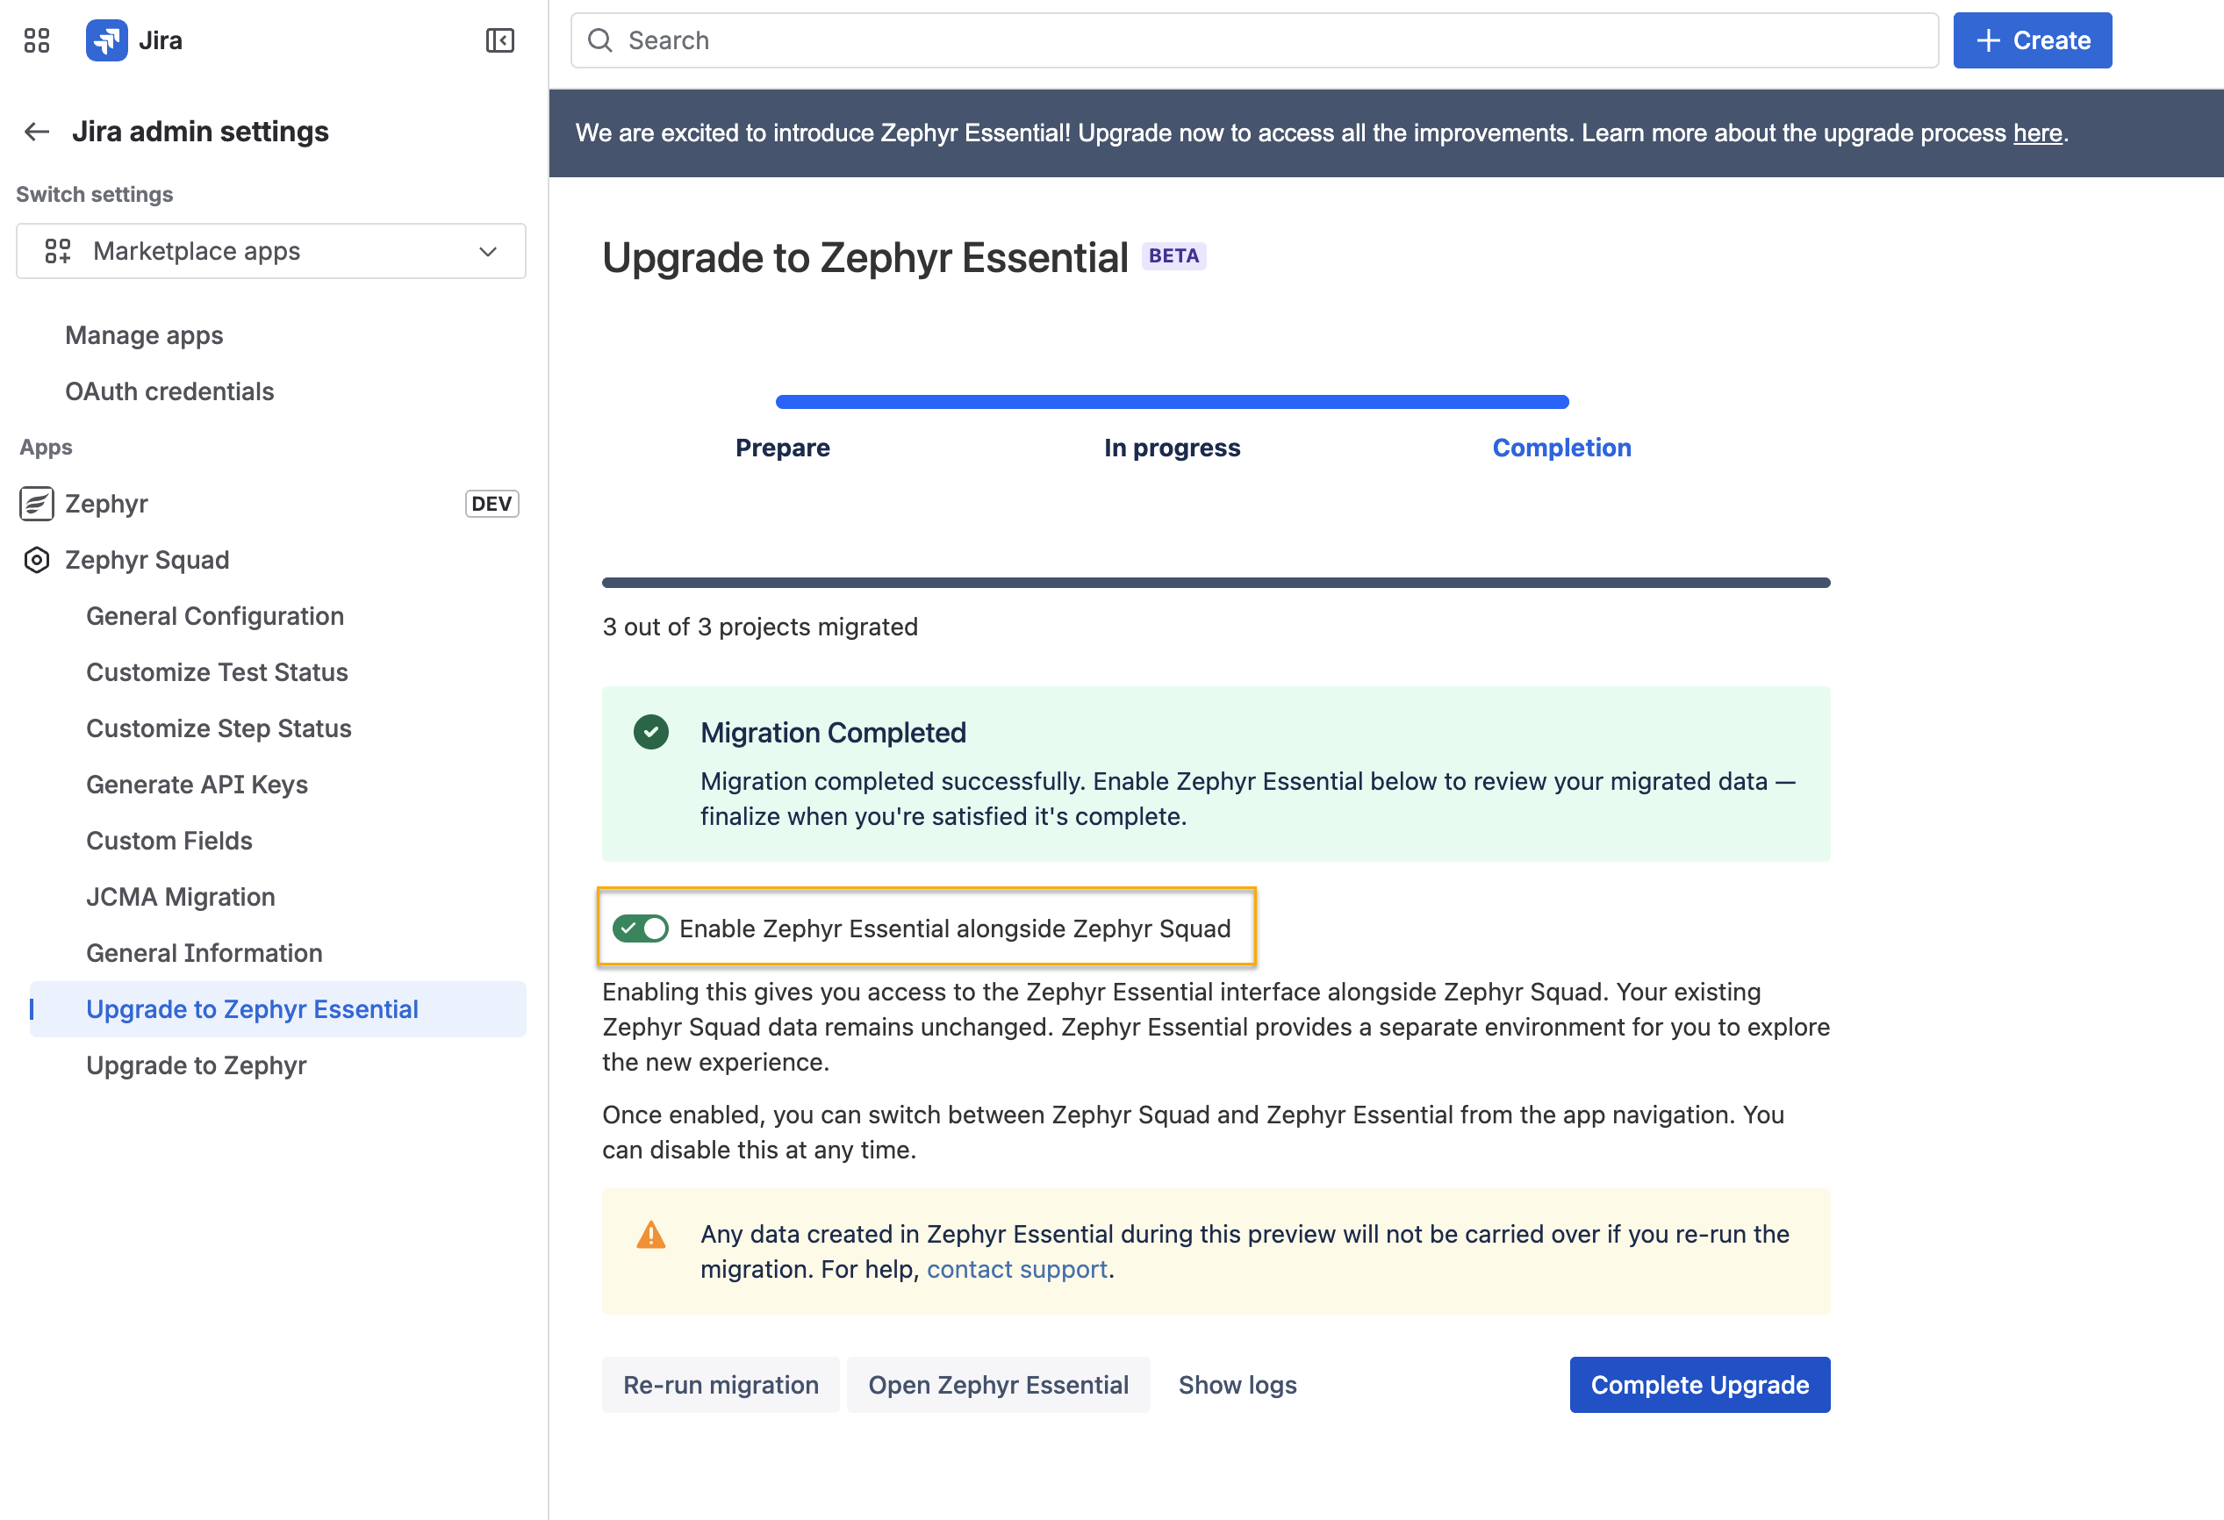Click the Jira logo icon

[x=106, y=40]
